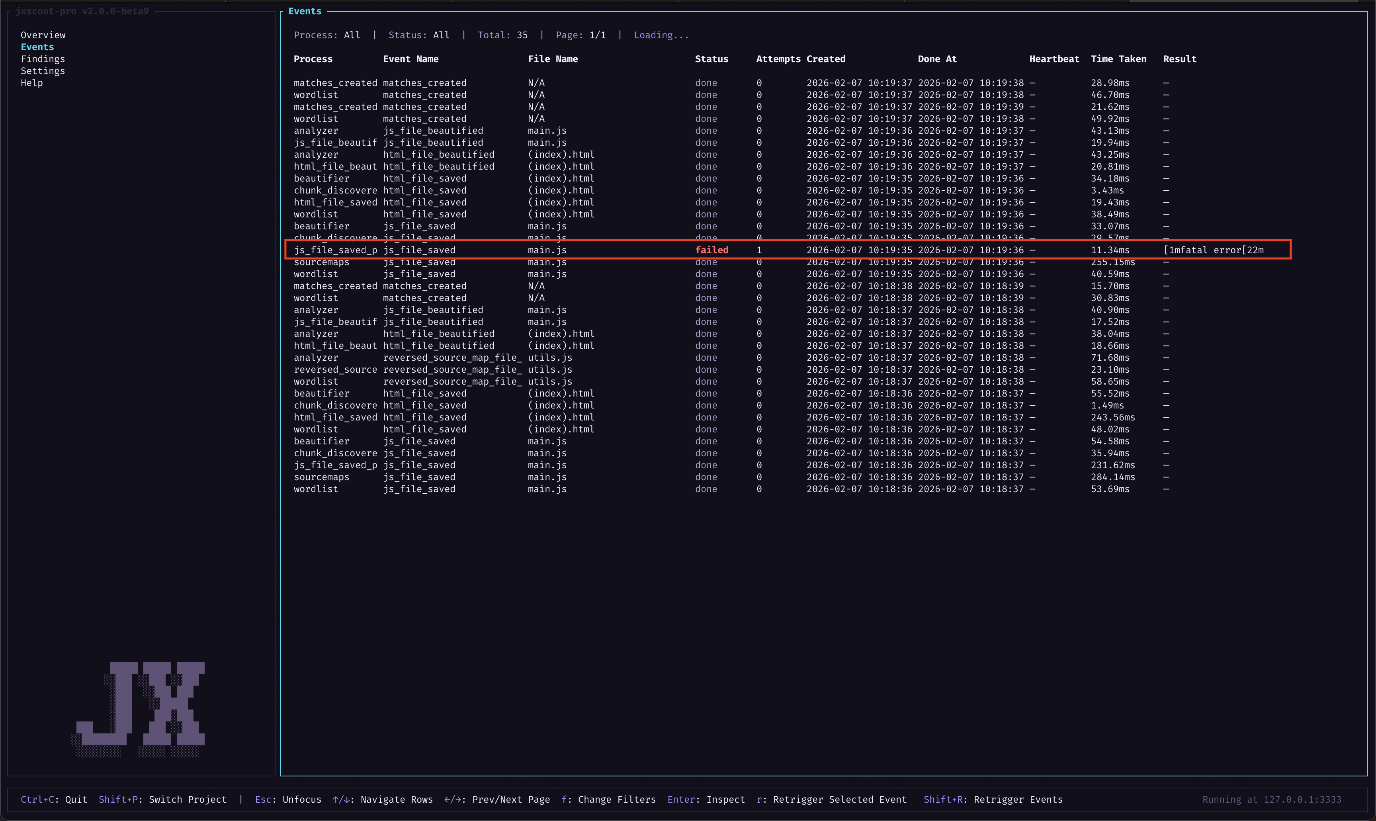1376x821 pixels.
Task: Open the Overview section in sidebar
Action: pyautogui.click(x=43, y=35)
